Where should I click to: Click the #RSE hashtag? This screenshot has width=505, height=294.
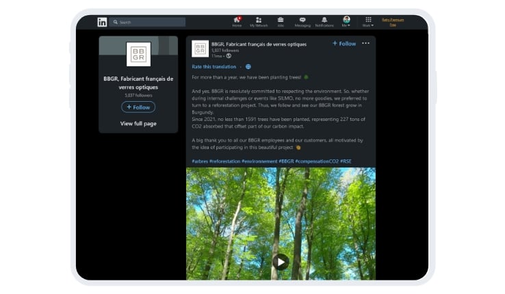346,161
